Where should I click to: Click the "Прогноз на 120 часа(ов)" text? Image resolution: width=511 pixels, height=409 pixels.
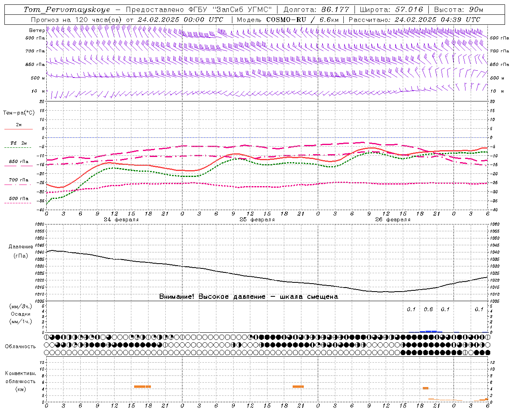77,20
